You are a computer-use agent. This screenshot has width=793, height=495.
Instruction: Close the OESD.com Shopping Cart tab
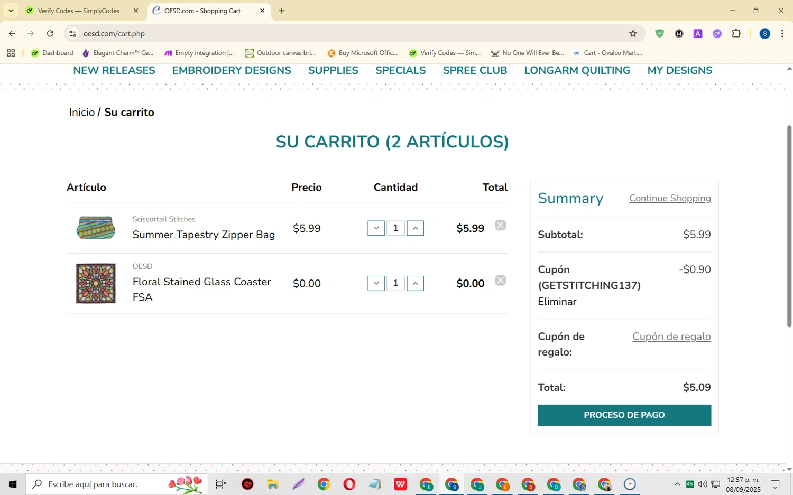262,11
